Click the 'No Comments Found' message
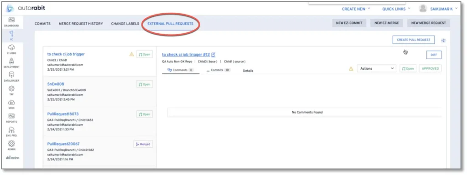This screenshot has width=467, height=175. (307, 112)
